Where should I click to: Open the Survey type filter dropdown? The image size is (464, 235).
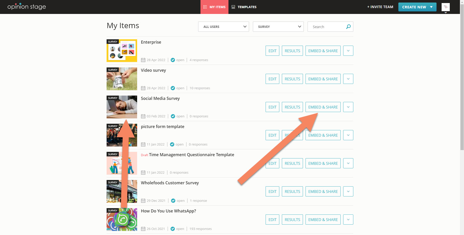[278, 27]
